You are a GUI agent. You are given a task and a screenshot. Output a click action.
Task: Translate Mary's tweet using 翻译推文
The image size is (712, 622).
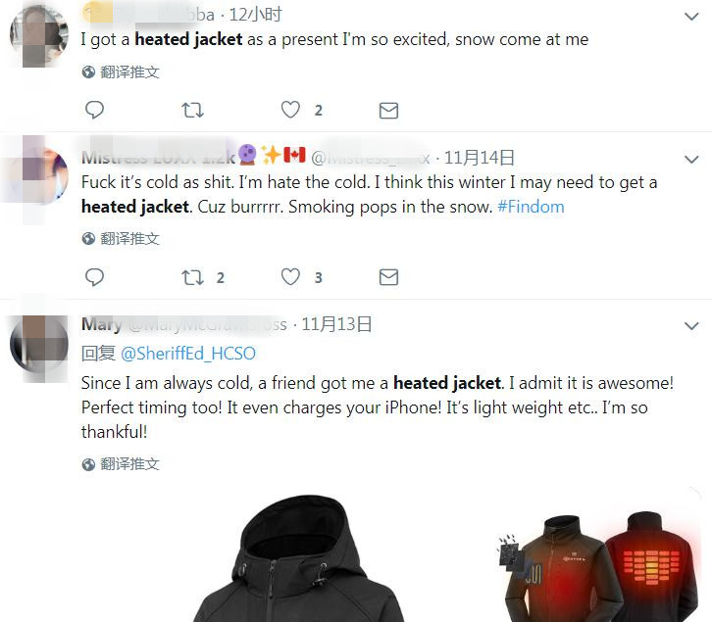click(121, 464)
